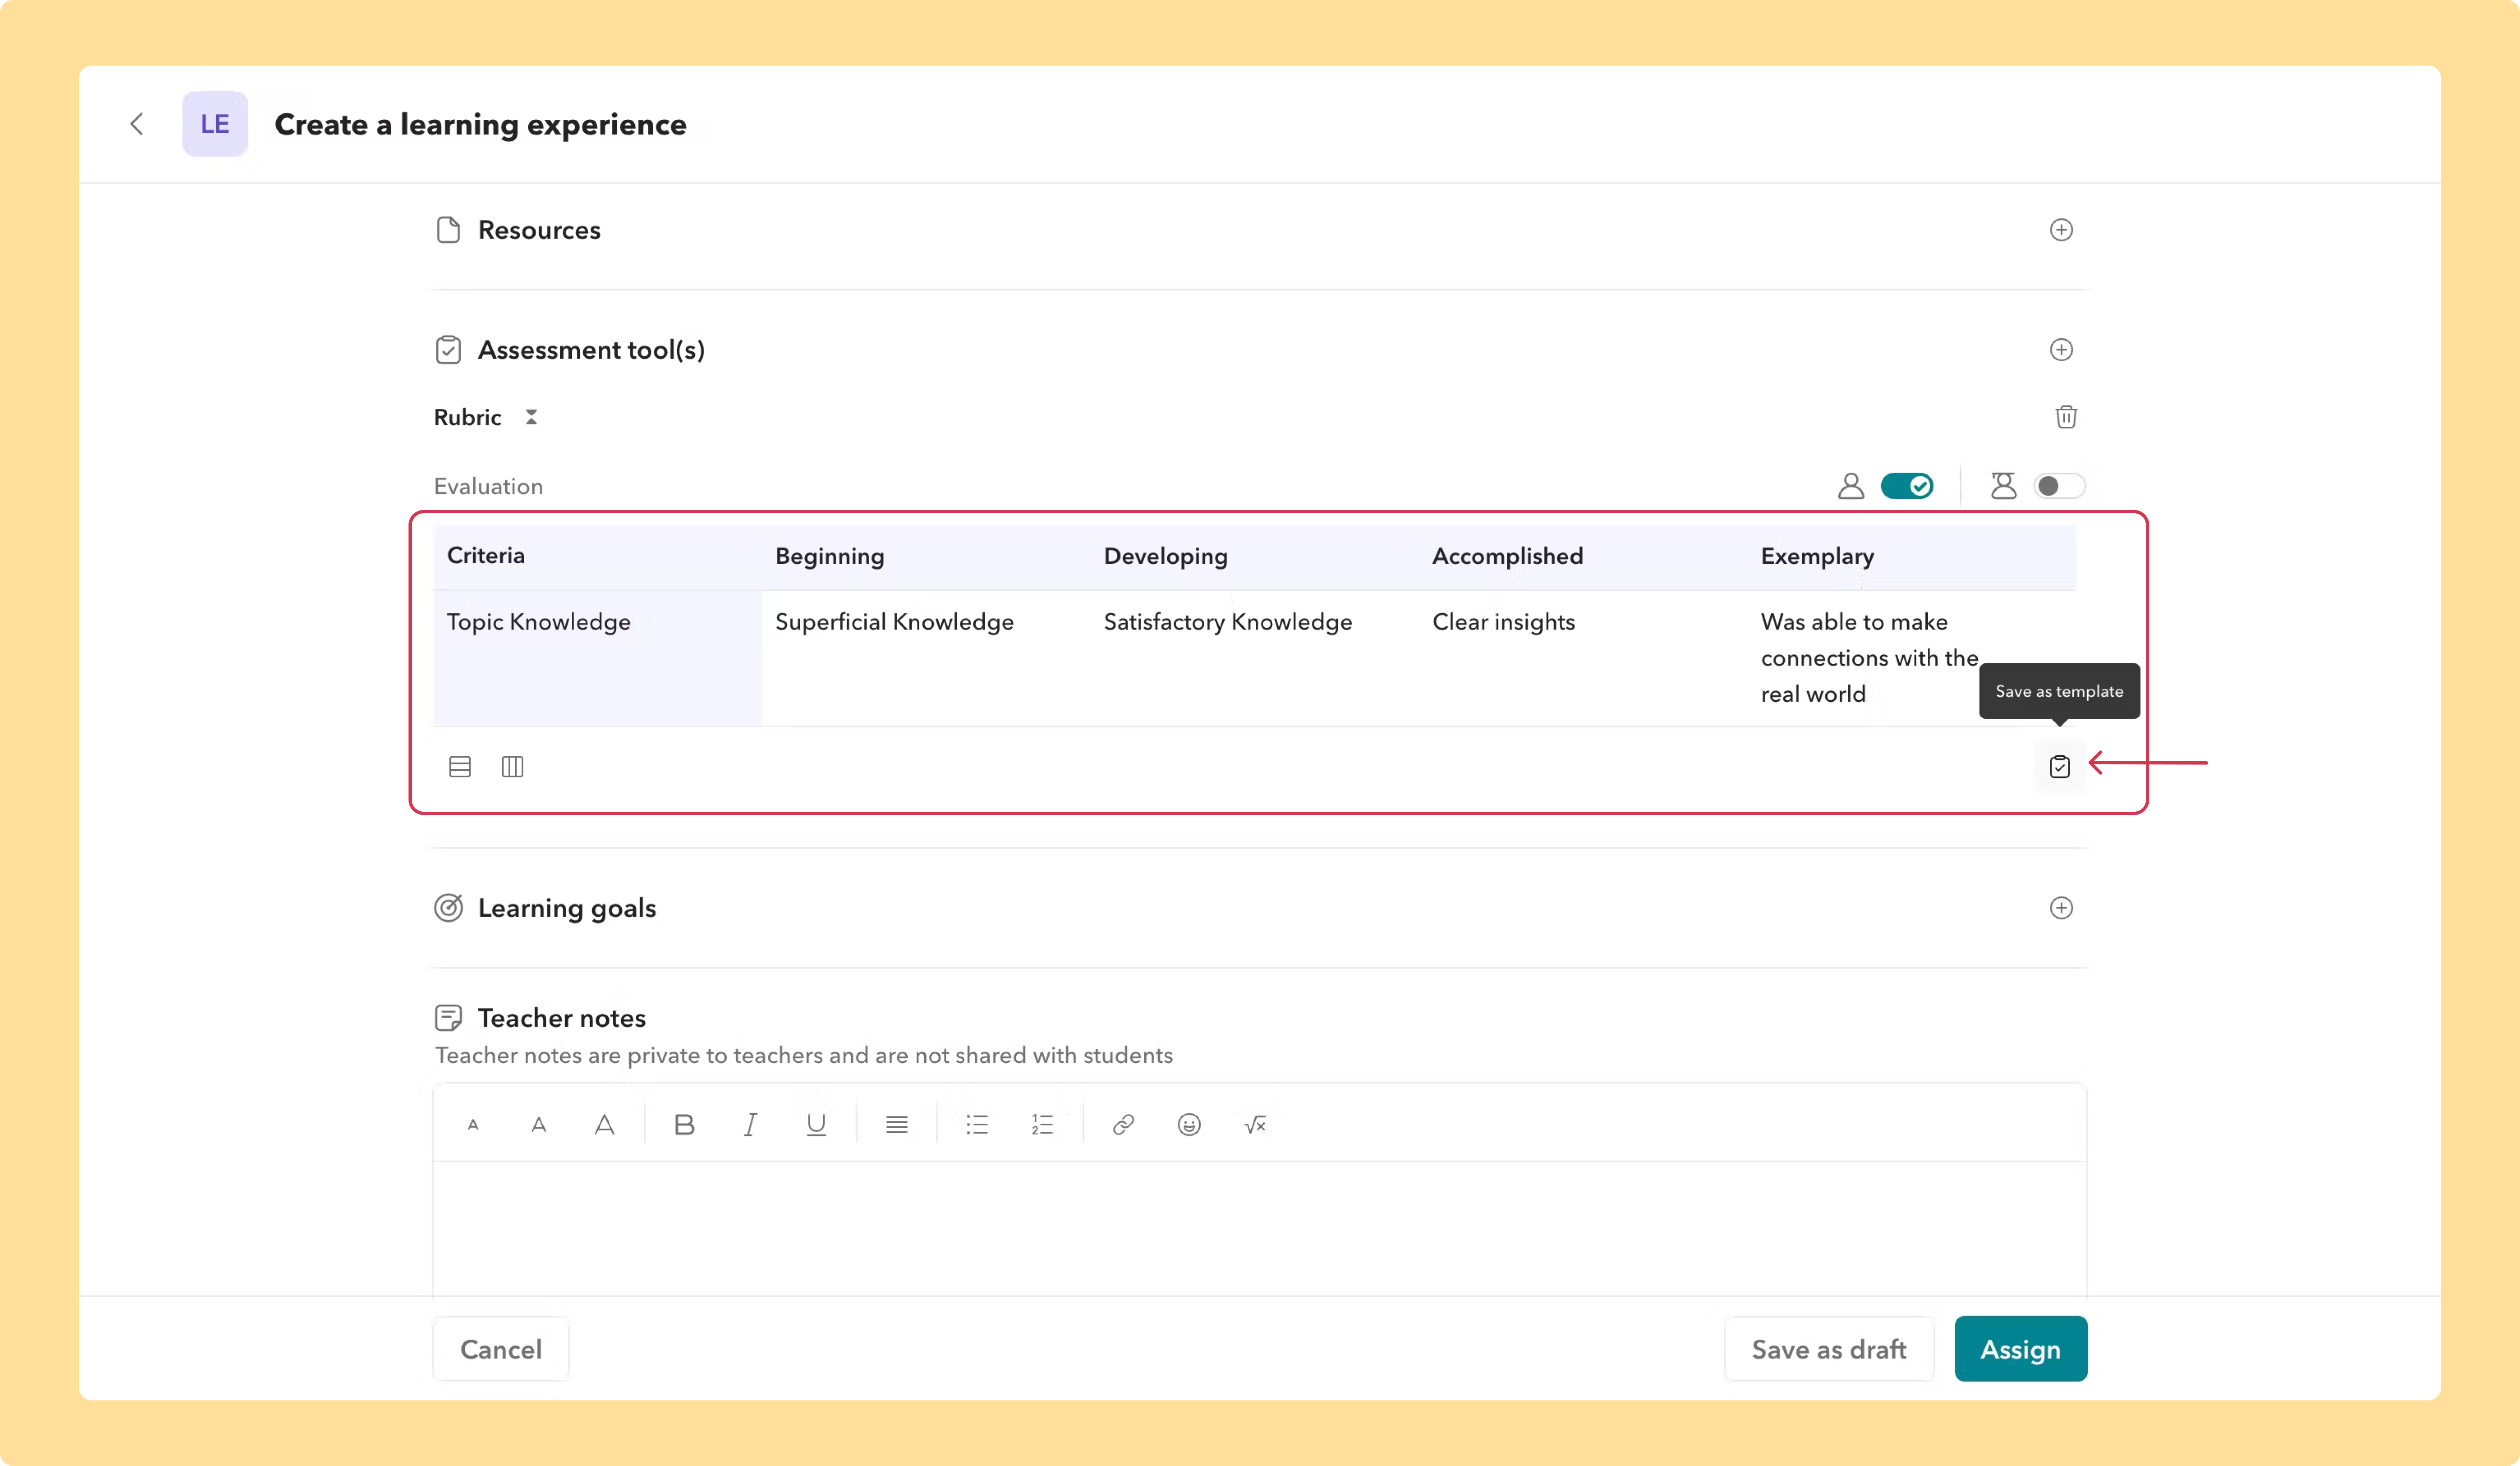
Task: Edit the Exemplary description cell about real world
Action: (x=1911, y=658)
